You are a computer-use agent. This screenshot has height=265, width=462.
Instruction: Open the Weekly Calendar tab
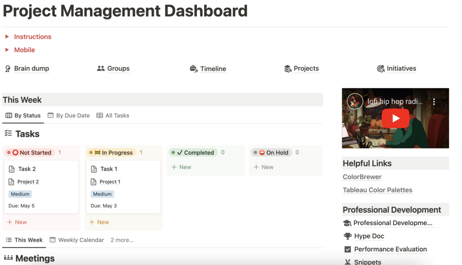(77, 240)
